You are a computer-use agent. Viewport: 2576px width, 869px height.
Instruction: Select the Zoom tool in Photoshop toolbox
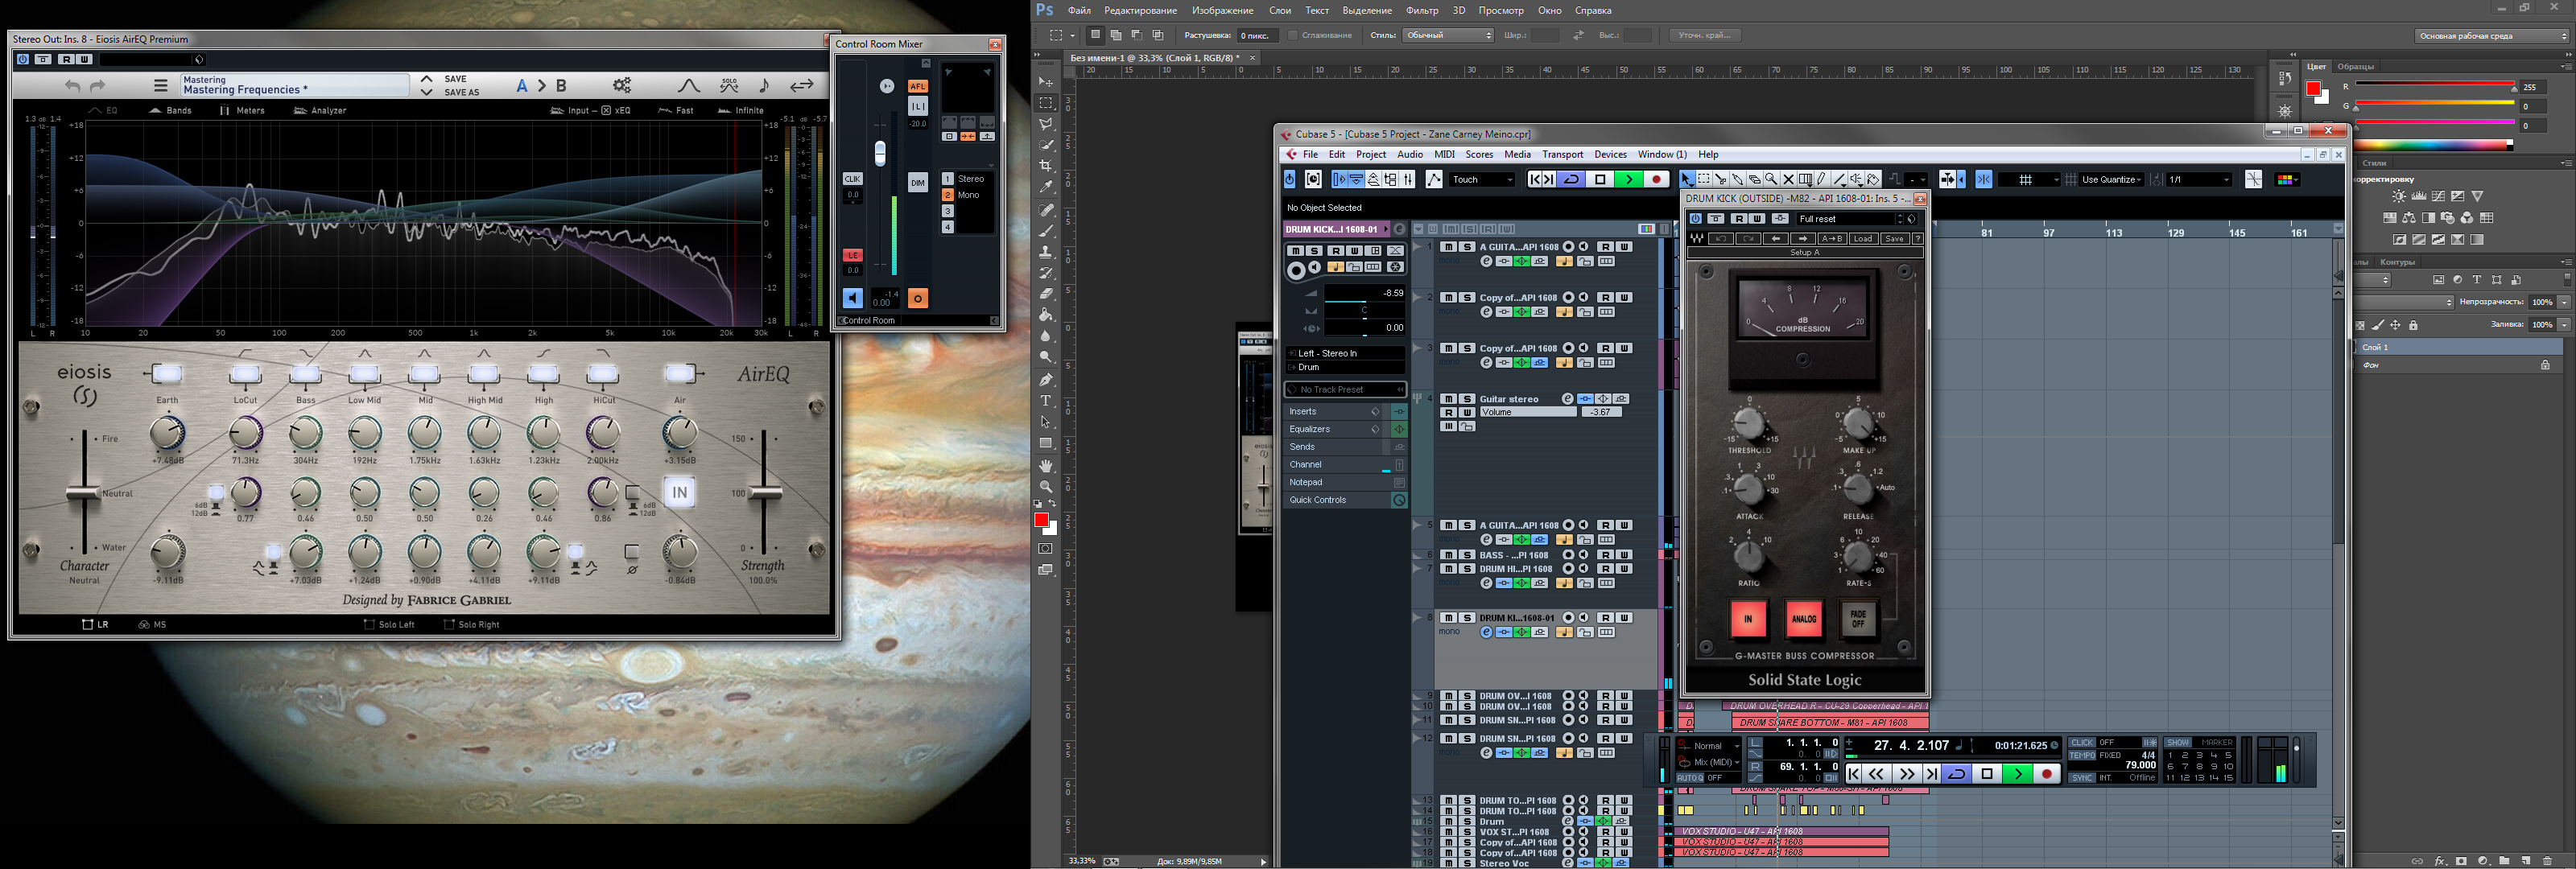point(1046,486)
